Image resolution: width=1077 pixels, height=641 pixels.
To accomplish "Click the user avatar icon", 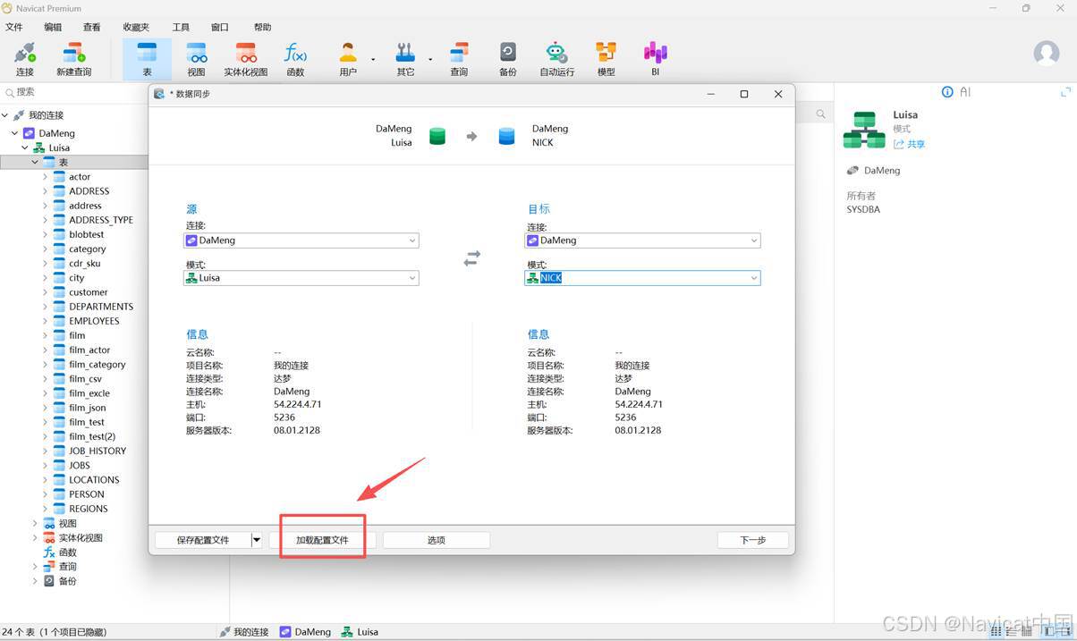I will [1047, 53].
